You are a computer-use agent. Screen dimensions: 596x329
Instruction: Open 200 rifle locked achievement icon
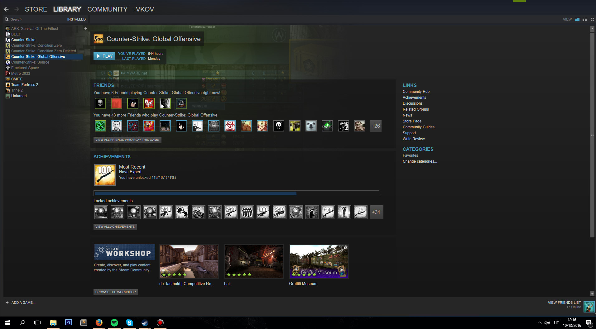coord(328,212)
